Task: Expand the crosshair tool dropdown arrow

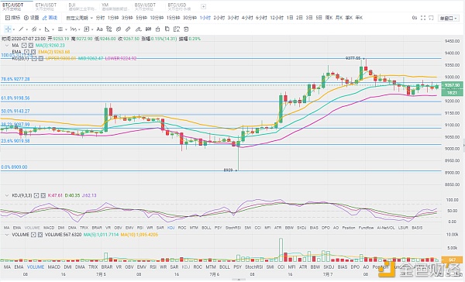Action: (x=14, y=29)
